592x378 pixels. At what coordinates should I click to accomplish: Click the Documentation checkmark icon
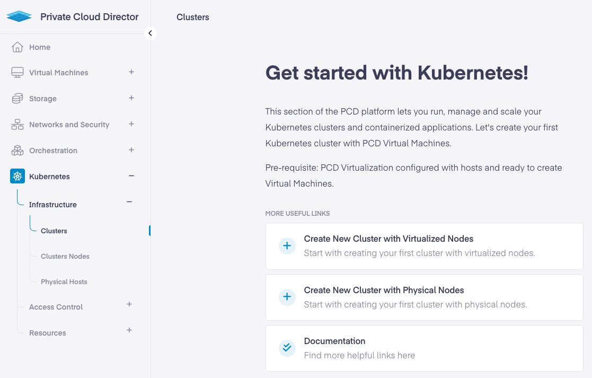tap(287, 348)
